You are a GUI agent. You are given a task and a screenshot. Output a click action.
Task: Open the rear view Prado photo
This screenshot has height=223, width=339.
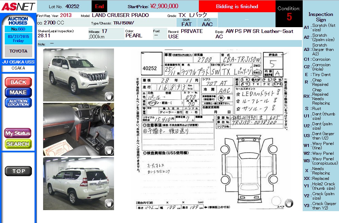click(x=78, y=183)
